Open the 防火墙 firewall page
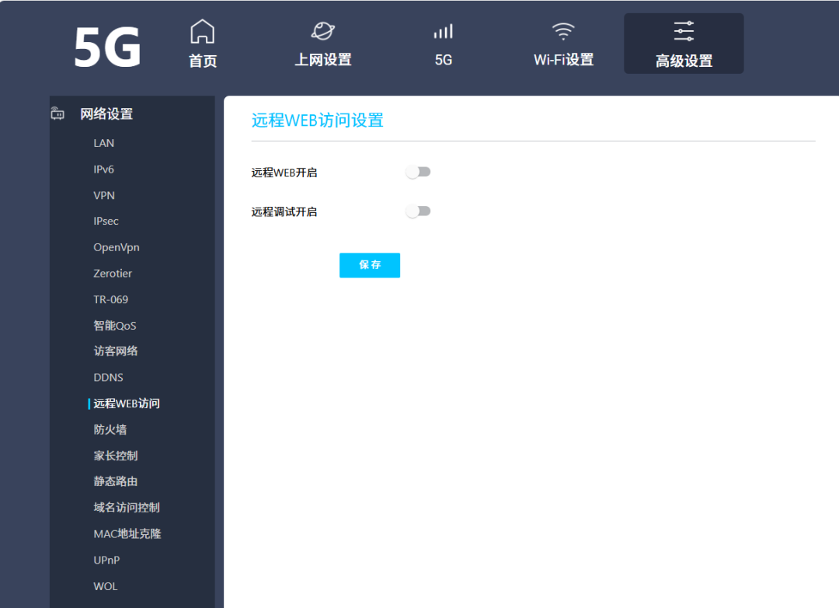839x608 pixels. click(x=110, y=430)
